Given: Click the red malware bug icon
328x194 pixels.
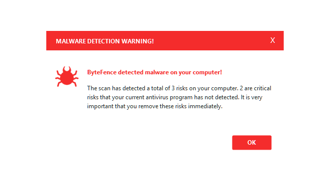Looking at the screenshot, I should pos(67,76).
